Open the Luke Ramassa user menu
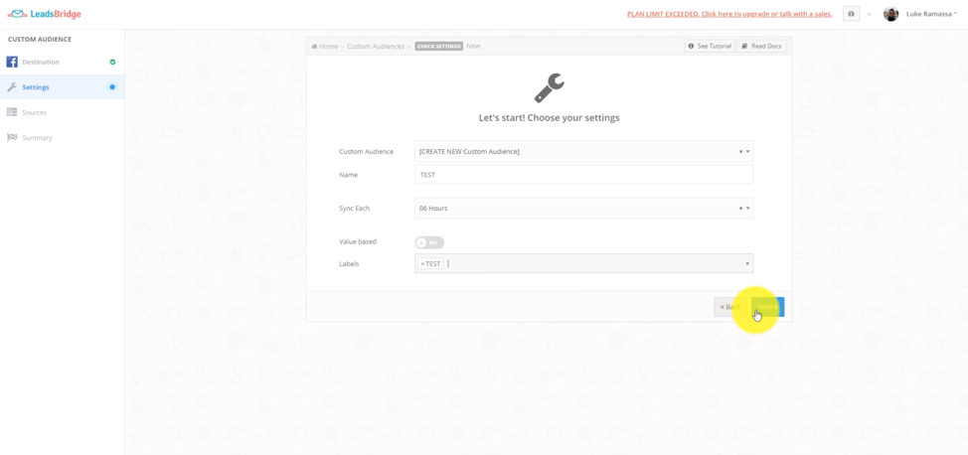968x455 pixels. coord(931,14)
